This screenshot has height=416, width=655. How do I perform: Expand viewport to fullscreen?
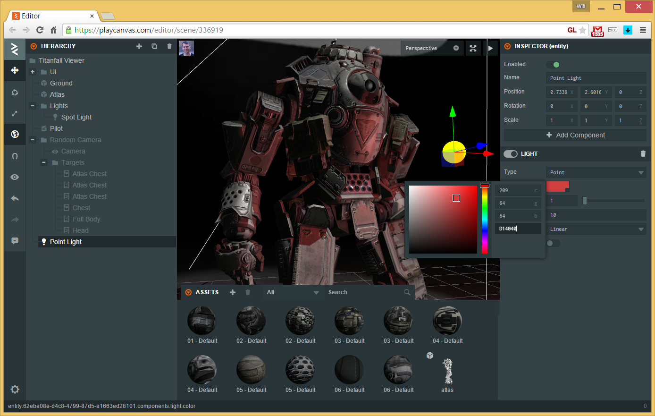473,48
